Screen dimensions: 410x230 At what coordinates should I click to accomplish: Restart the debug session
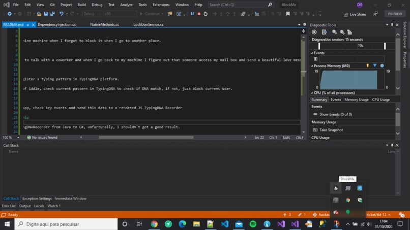pos(206,14)
